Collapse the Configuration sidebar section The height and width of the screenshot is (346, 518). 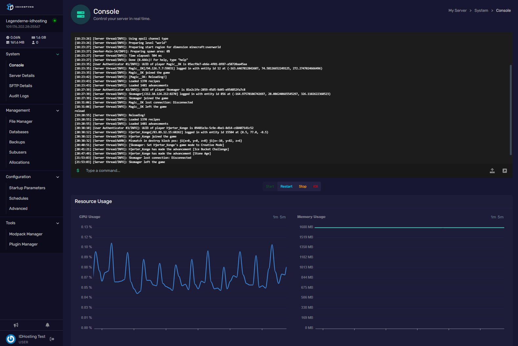pyautogui.click(x=58, y=177)
